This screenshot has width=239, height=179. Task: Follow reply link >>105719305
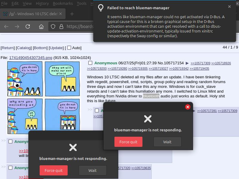(138, 69)
